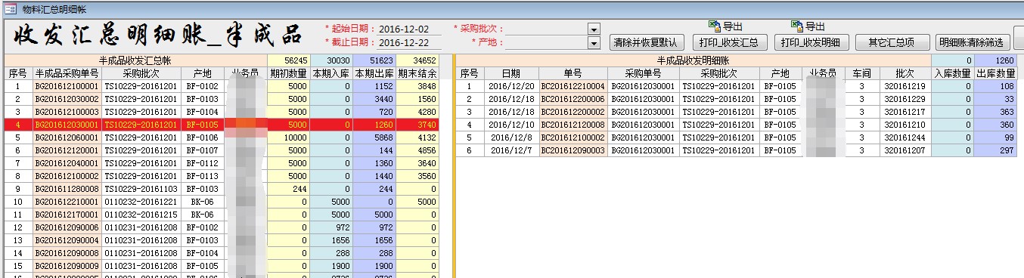Select summary row BG201612040001
Image resolution: width=1024 pixels, height=278 pixels.
[221, 163]
